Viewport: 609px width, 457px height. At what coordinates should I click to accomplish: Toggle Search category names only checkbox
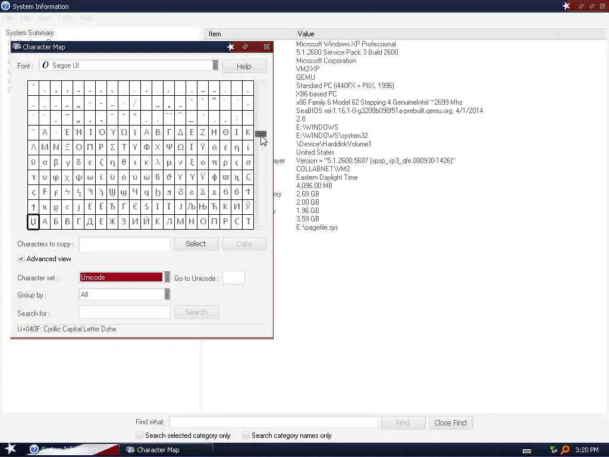pos(246,435)
